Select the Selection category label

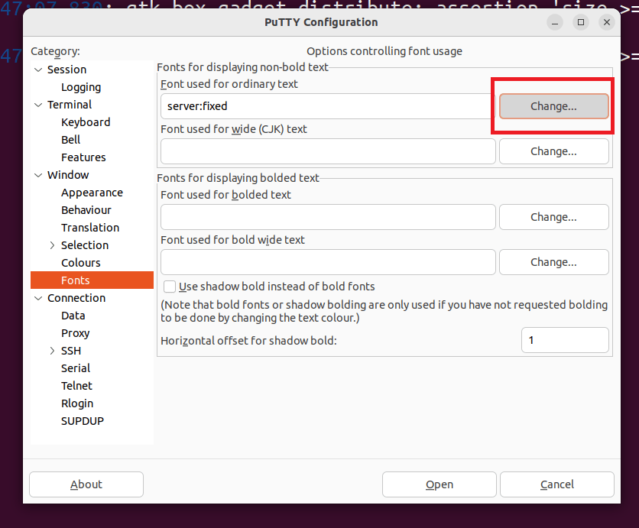point(85,245)
